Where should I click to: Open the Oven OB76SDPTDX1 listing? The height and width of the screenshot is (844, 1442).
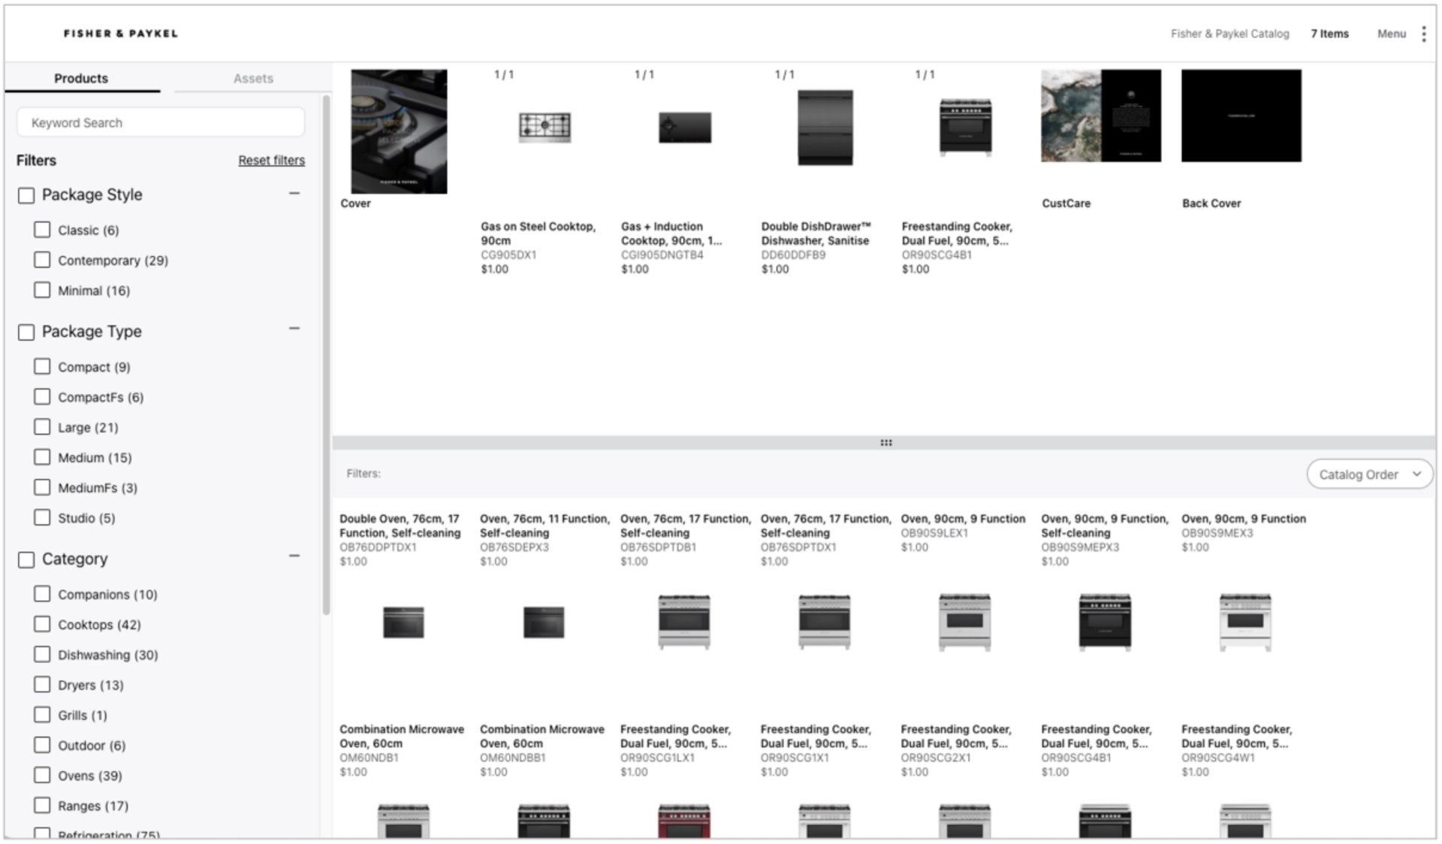pos(825,540)
